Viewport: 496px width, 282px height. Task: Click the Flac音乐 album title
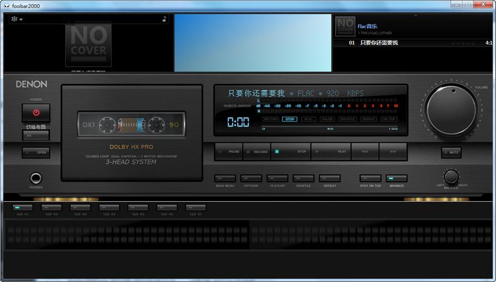pos(367,26)
